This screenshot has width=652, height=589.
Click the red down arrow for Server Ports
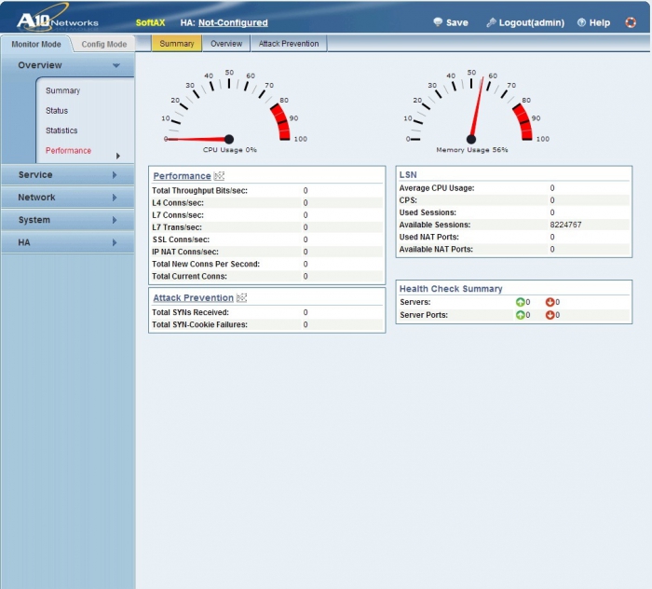click(550, 315)
